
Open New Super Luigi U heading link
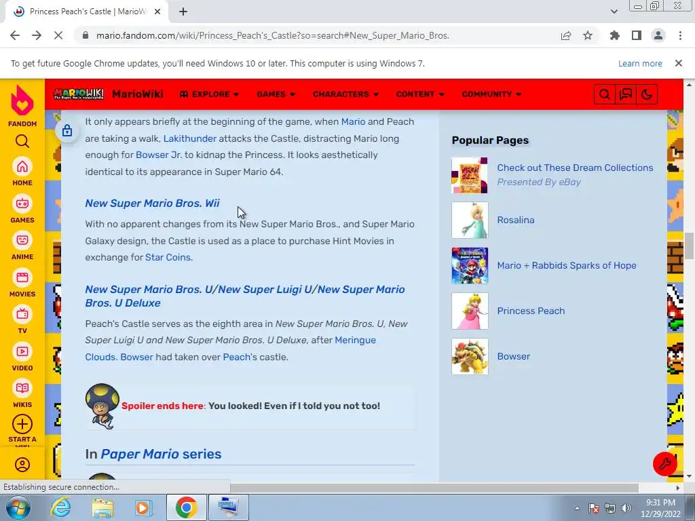pos(265,289)
